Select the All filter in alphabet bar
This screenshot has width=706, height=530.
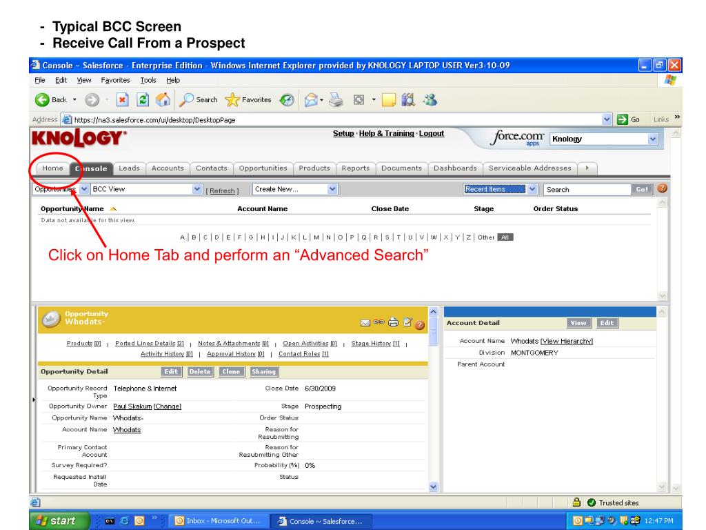505,237
